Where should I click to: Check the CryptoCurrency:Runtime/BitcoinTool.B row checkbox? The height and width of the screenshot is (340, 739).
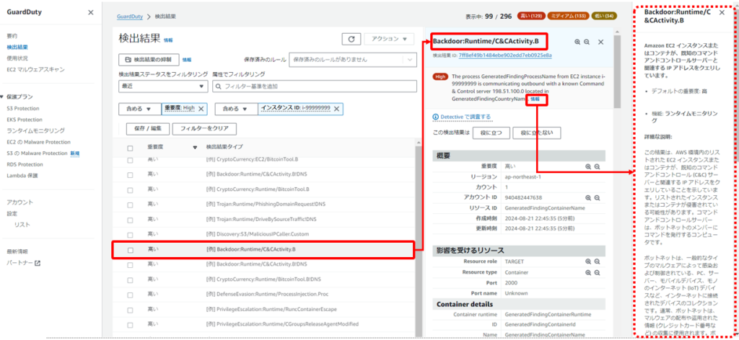130,190
